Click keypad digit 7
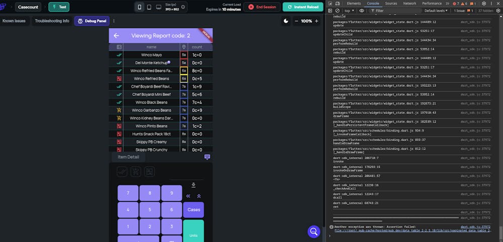This screenshot has height=242, width=503. (128, 193)
